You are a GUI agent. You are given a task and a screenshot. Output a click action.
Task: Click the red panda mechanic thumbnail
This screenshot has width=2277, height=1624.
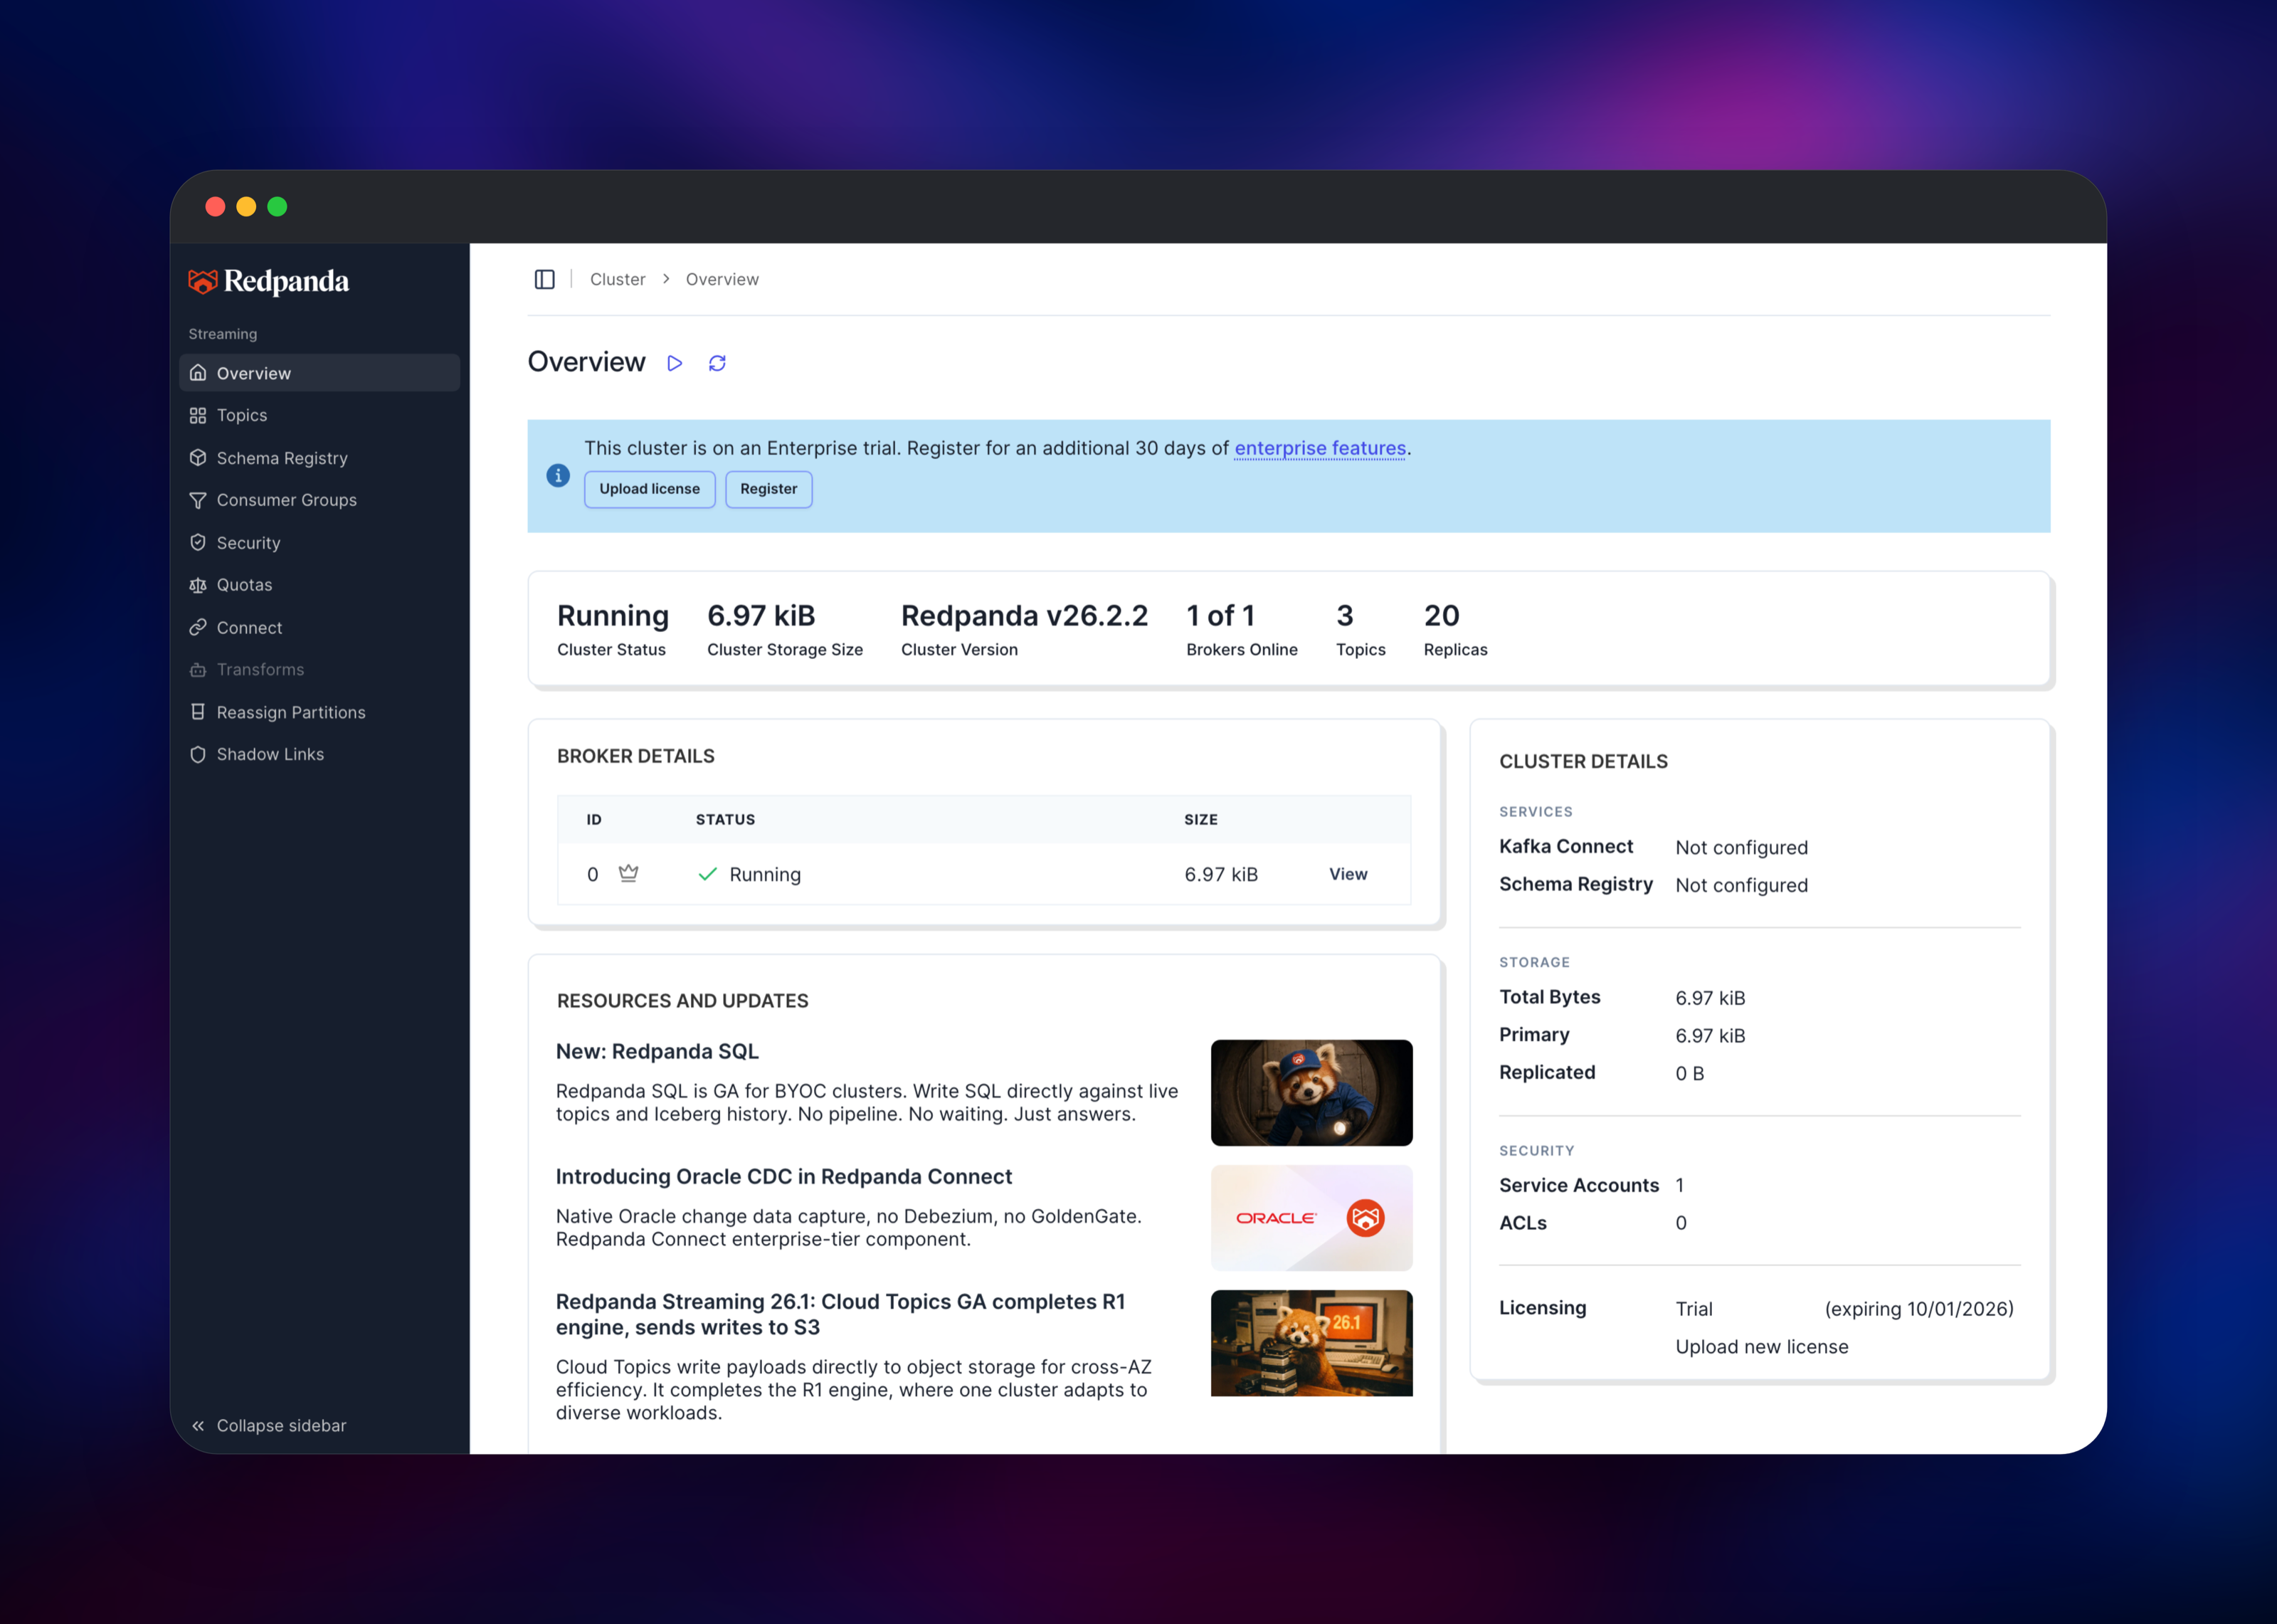1312,1093
